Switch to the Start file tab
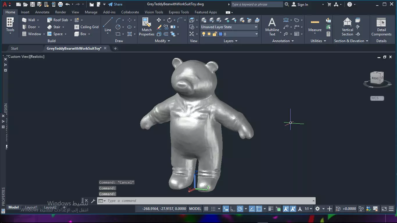 15,48
